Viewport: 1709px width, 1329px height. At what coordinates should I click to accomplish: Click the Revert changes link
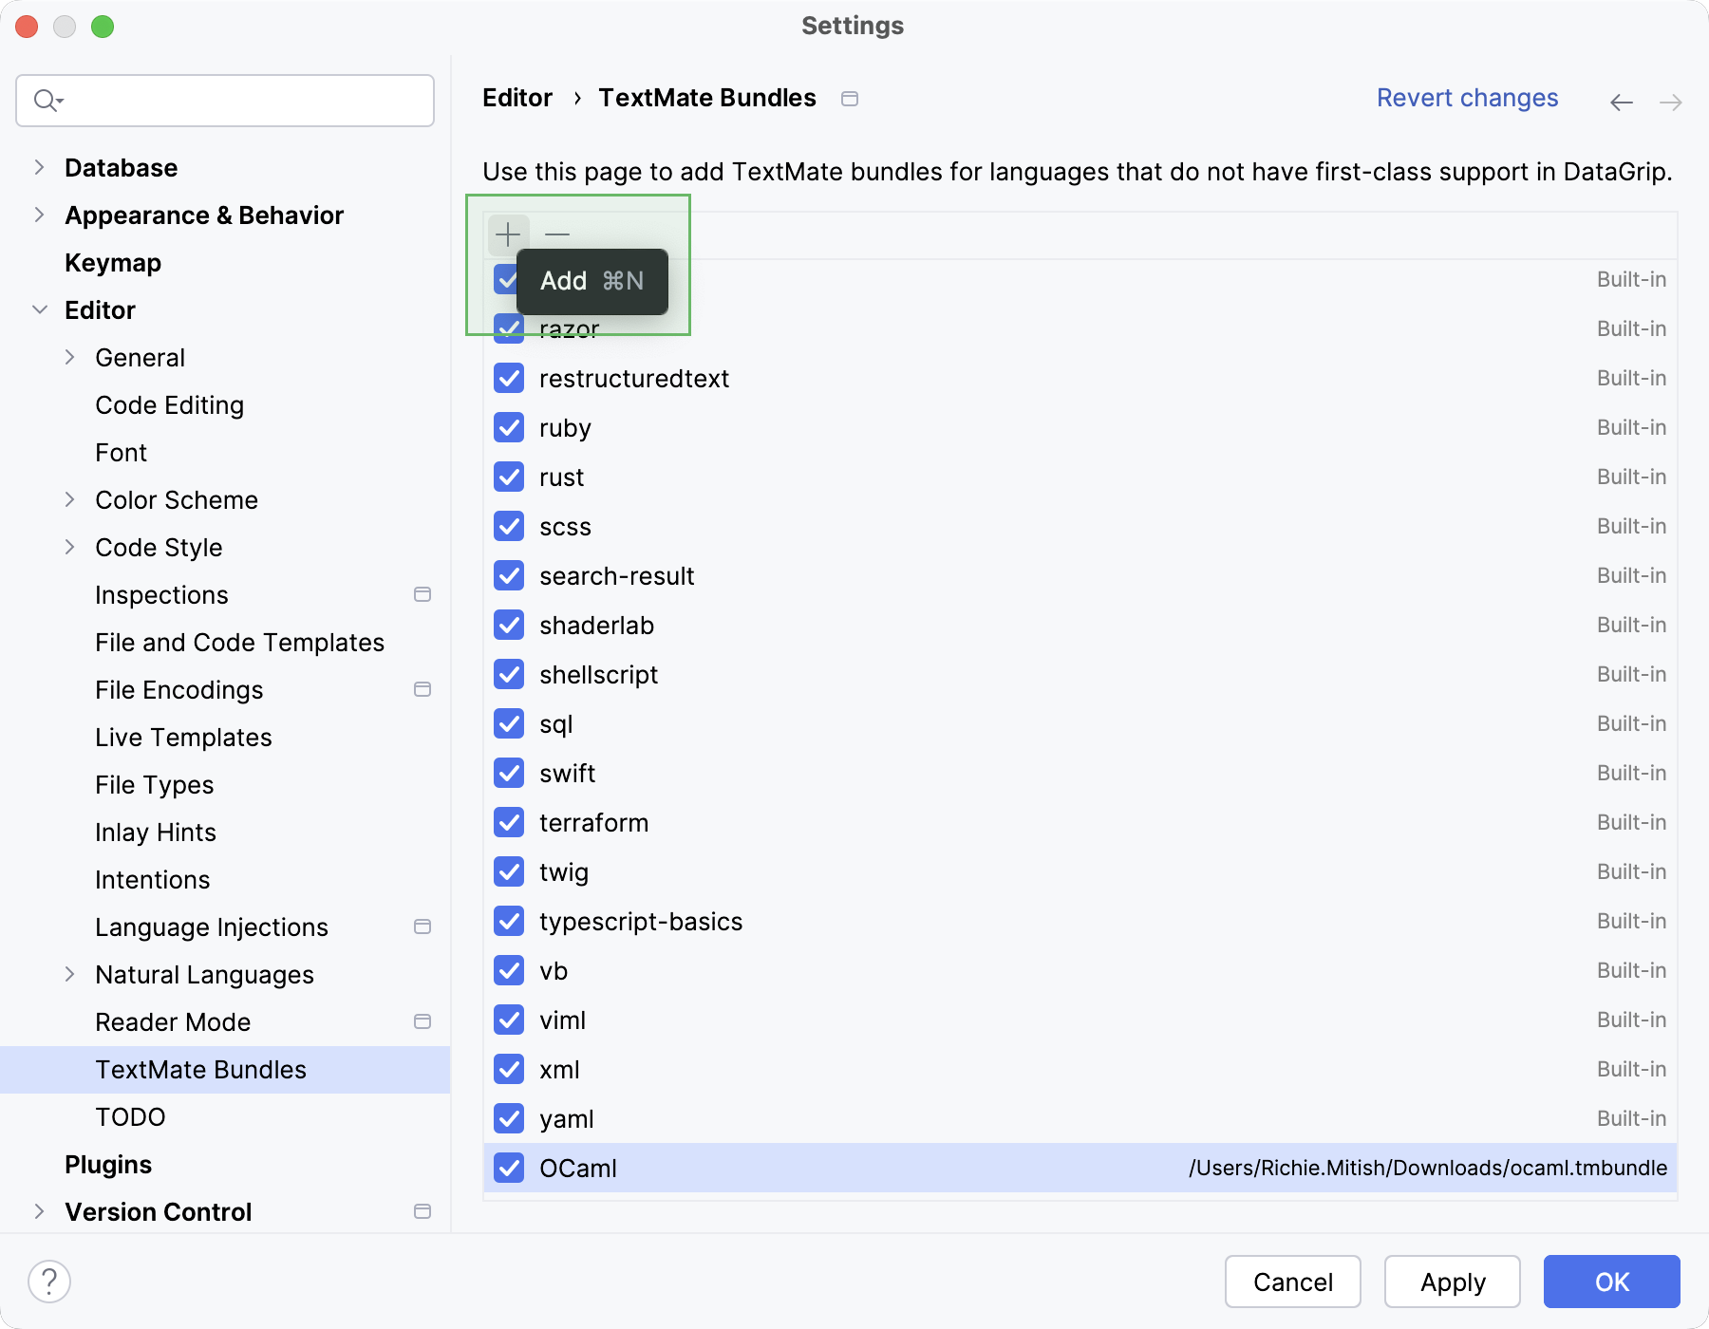click(x=1467, y=98)
